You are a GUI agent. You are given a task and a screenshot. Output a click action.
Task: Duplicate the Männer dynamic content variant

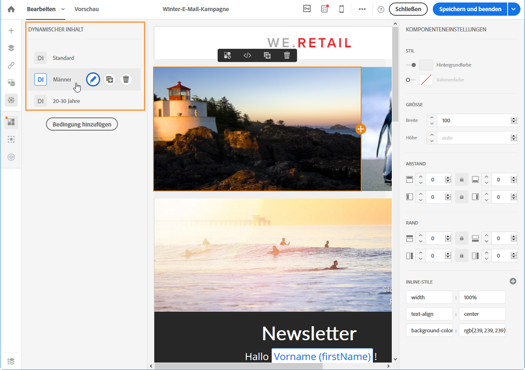[x=109, y=79]
